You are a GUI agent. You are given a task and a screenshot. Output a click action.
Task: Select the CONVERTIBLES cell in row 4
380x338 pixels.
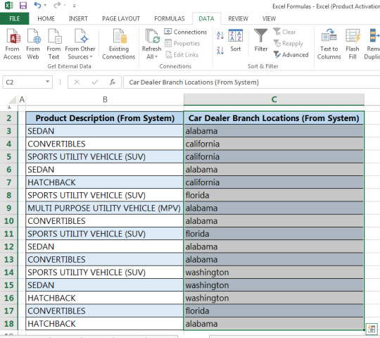105,144
